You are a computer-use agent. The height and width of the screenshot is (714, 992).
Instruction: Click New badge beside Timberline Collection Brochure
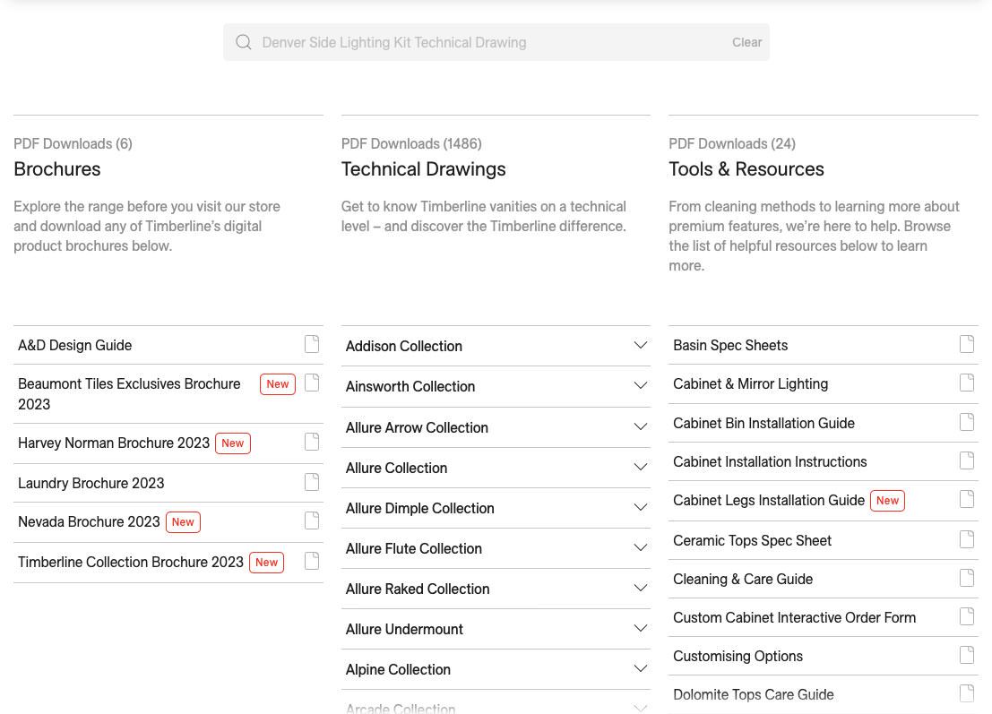[x=266, y=563]
